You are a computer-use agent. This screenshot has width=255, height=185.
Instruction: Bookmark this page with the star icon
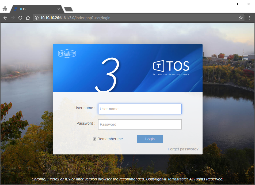(241, 18)
